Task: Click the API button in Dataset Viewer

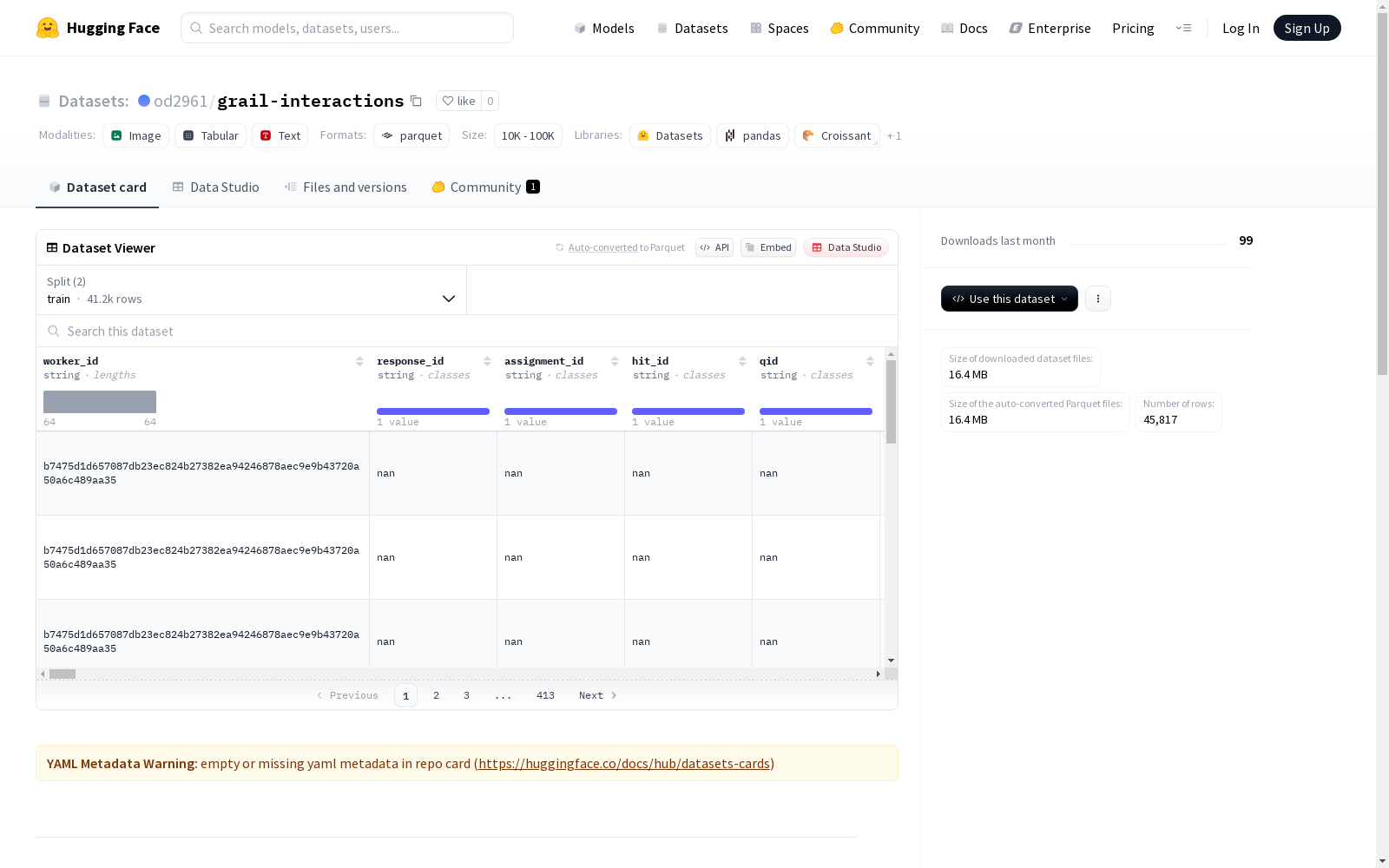Action: 714,247
